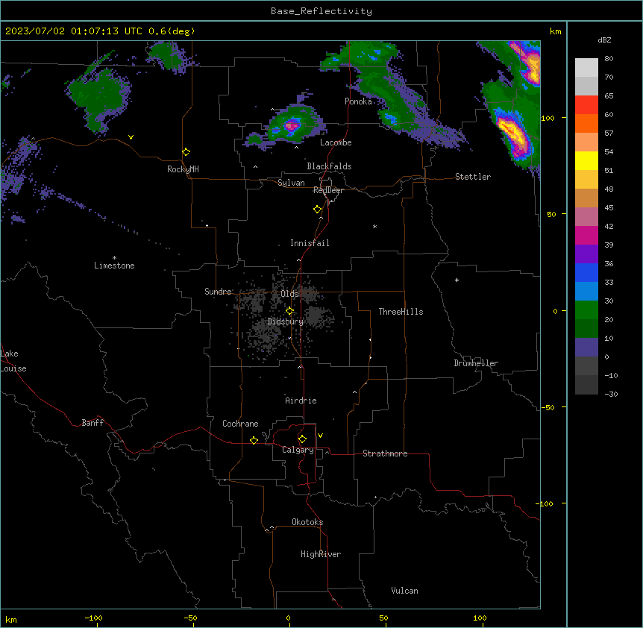Click the Limestone label
The height and width of the screenshot is (628, 643).
(x=114, y=266)
